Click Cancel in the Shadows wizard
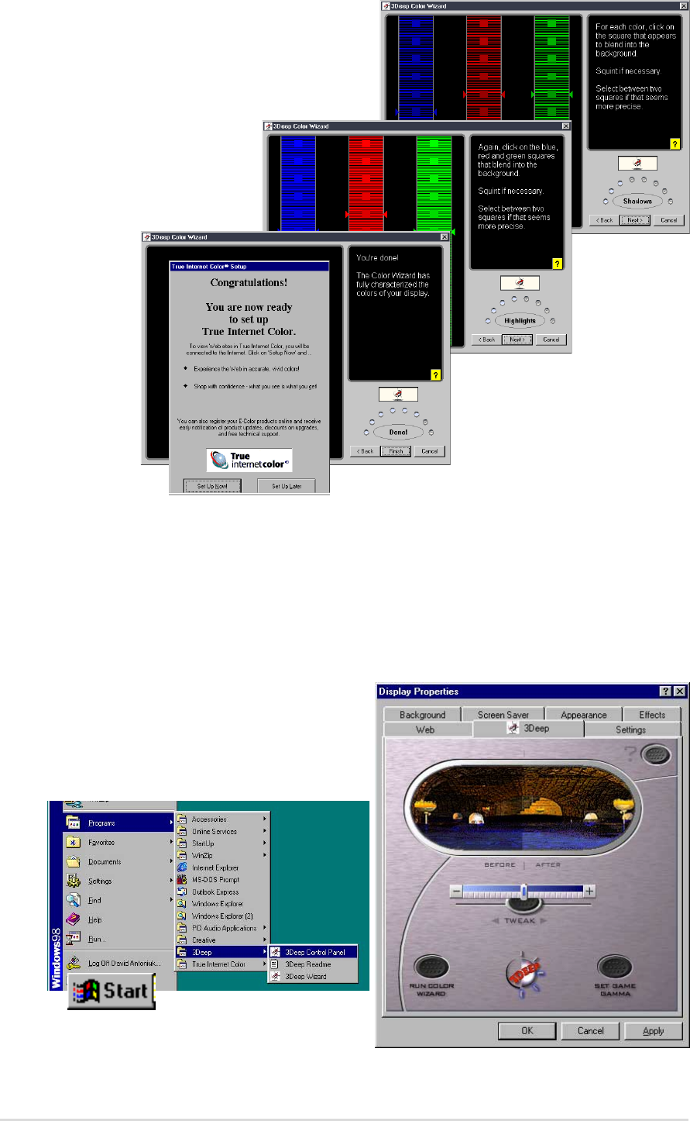The width and height of the screenshot is (690, 1121). [x=668, y=220]
